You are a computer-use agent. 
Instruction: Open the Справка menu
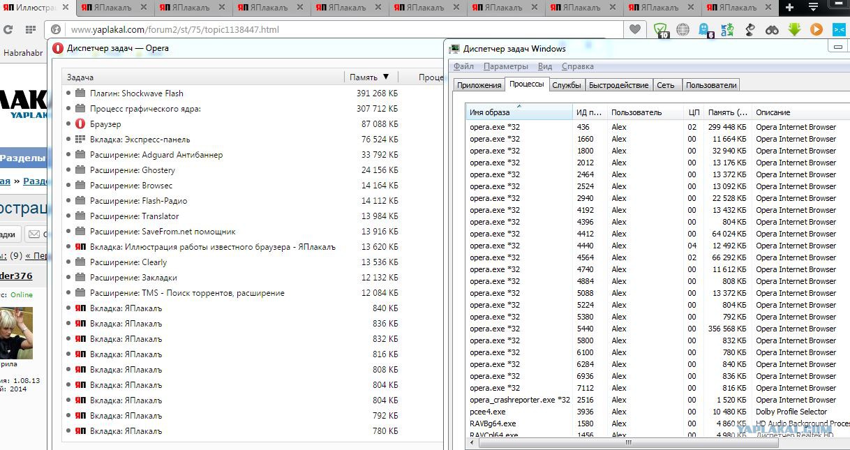[578, 66]
